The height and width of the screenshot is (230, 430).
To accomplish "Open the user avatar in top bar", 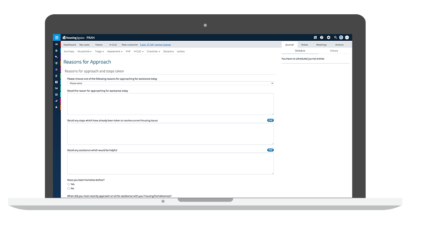I will [x=347, y=38].
